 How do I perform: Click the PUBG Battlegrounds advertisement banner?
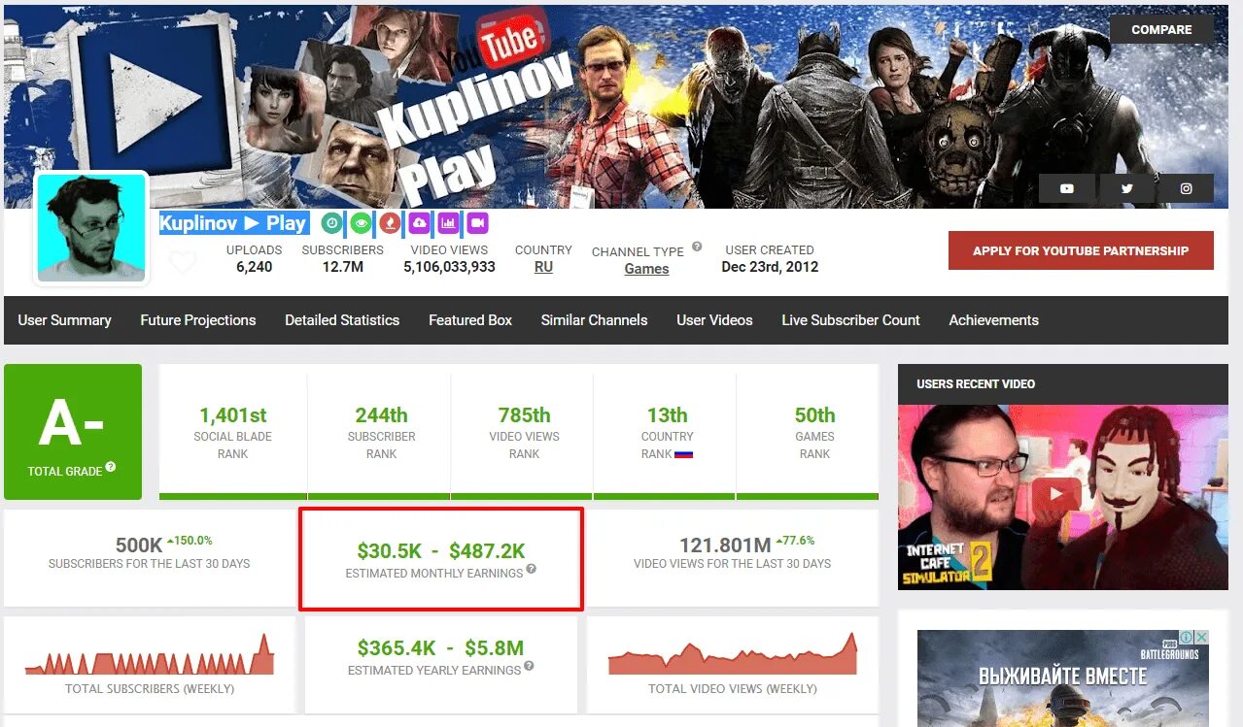1063,678
